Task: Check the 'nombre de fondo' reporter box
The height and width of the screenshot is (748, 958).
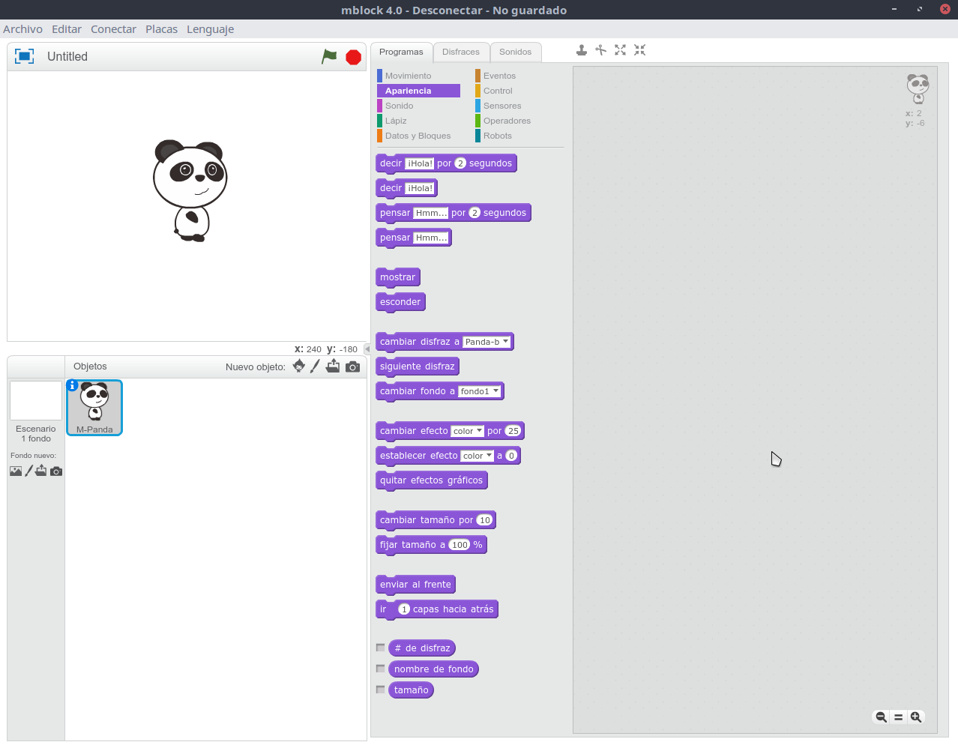Action: [381, 669]
